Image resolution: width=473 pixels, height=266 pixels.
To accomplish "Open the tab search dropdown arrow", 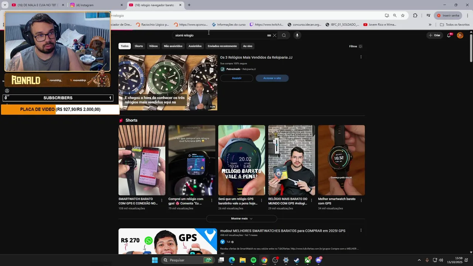I will [x=5, y=5].
